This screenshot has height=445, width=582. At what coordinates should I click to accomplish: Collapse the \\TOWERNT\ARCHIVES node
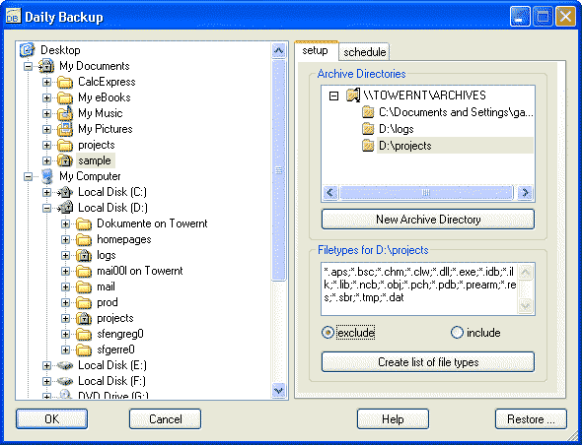[x=334, y=95]
